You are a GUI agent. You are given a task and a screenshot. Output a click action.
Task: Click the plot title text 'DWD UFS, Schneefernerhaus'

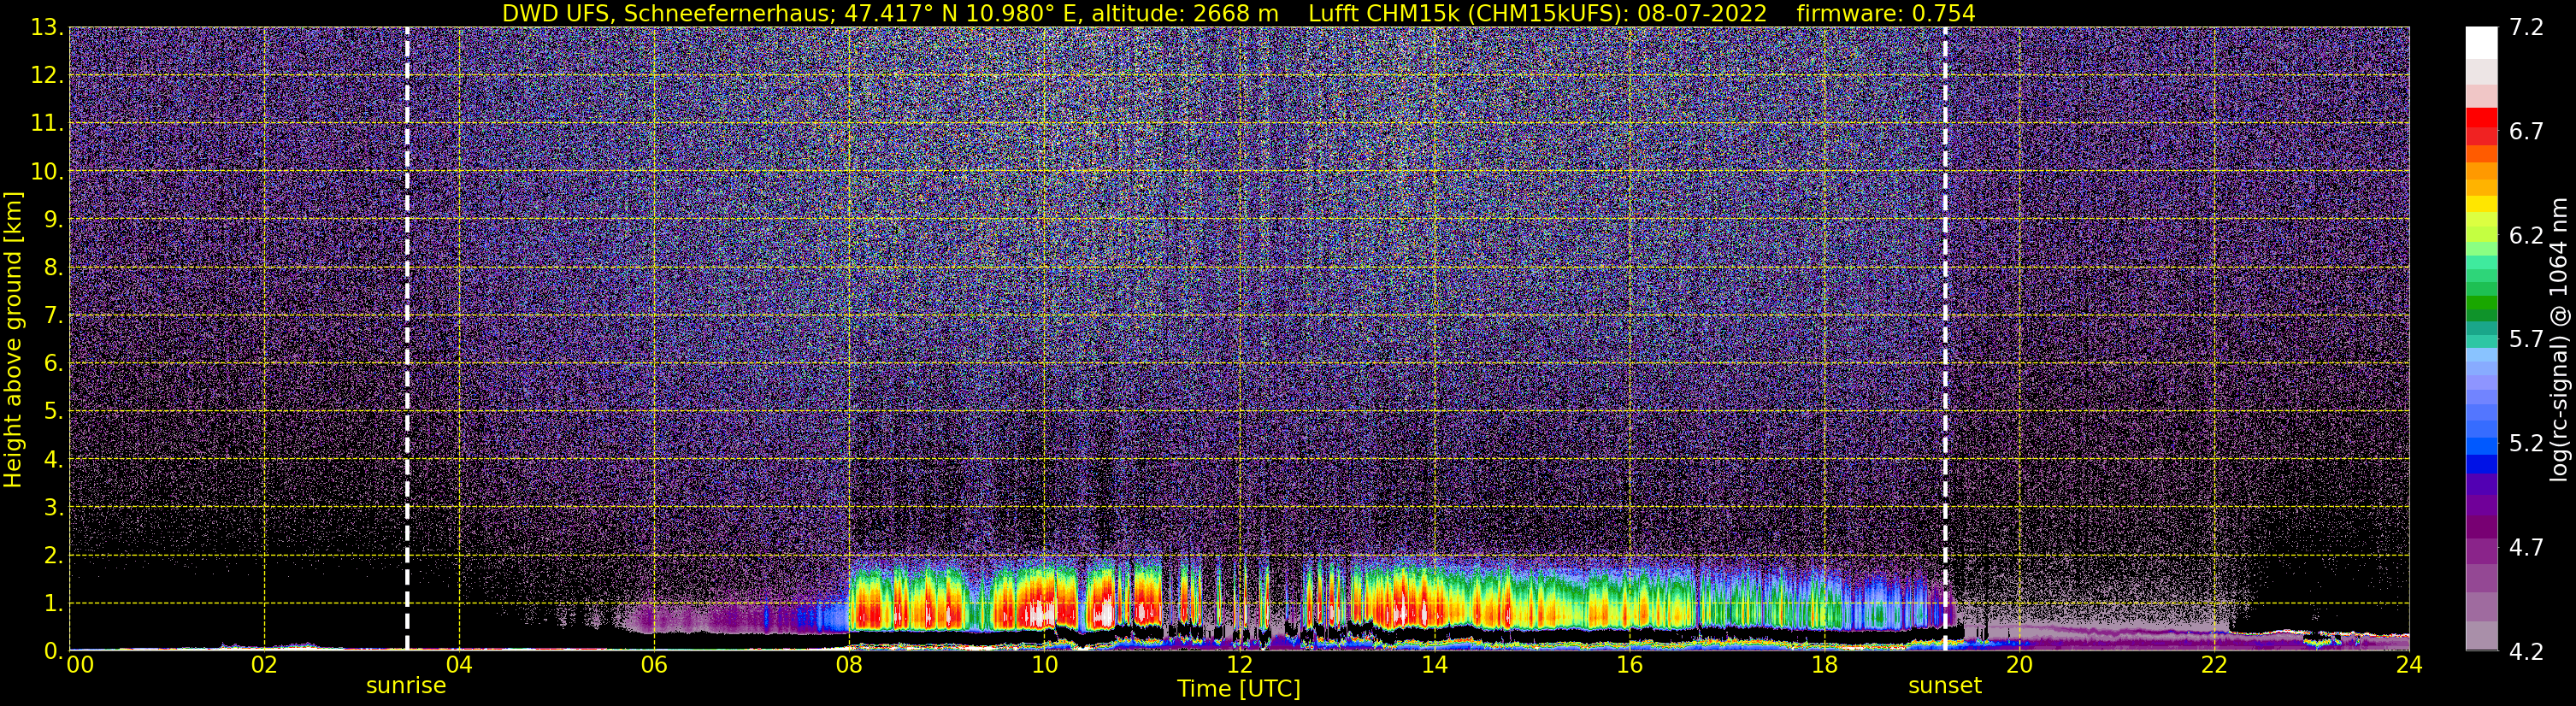click(x=666, y=13)
